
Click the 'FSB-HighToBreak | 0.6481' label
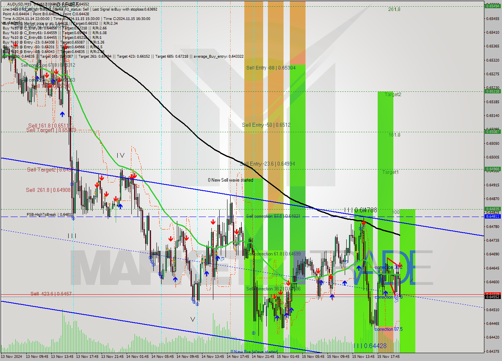pos(49,215)
